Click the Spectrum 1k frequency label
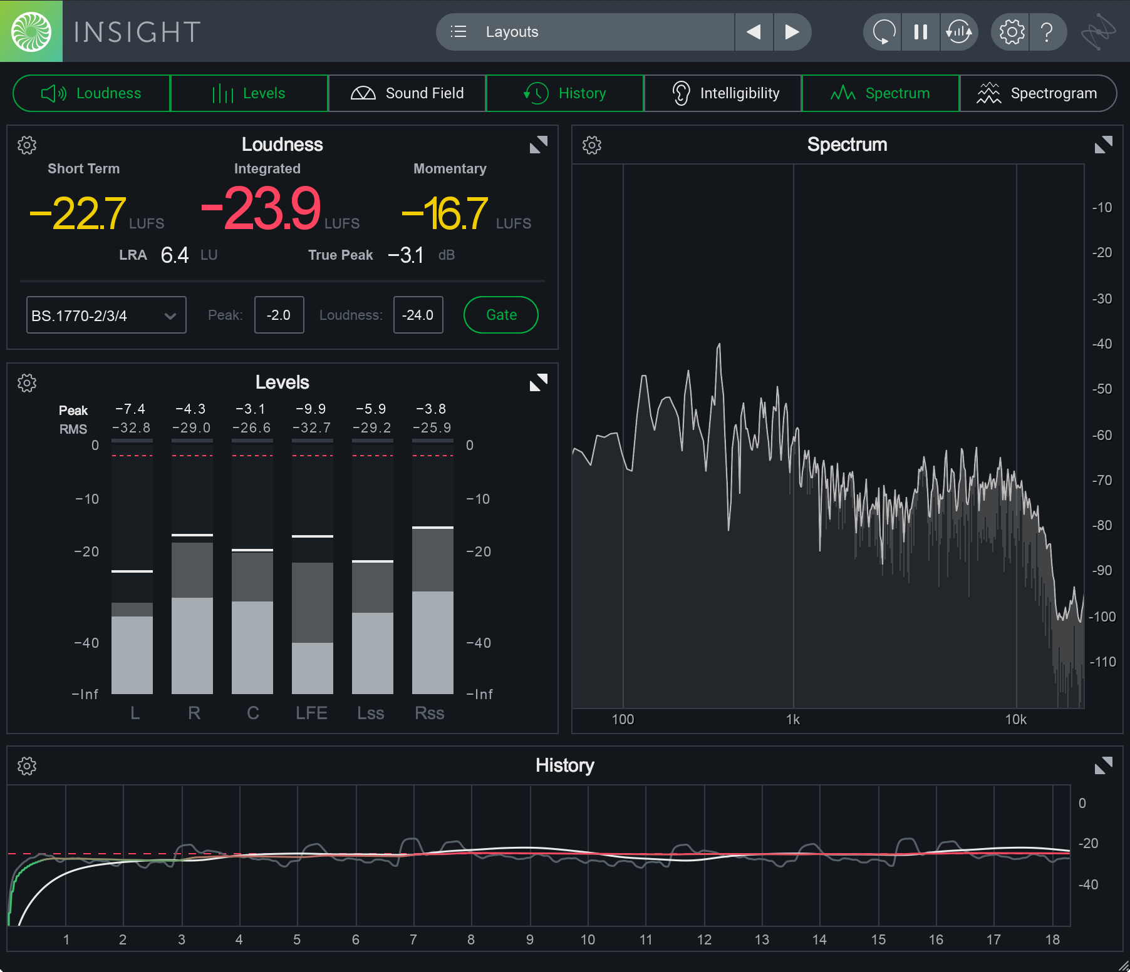Screen dimensions: 1130x972 (x=793, y=720)
